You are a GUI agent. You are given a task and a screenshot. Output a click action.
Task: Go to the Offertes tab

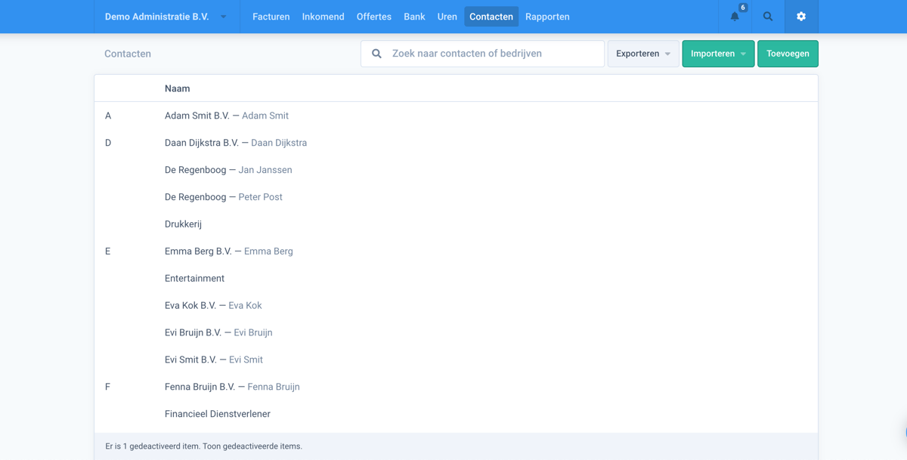point(373,16)
